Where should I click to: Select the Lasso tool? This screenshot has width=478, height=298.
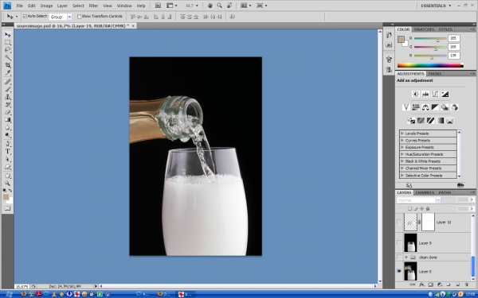click(x=7, y=50)
